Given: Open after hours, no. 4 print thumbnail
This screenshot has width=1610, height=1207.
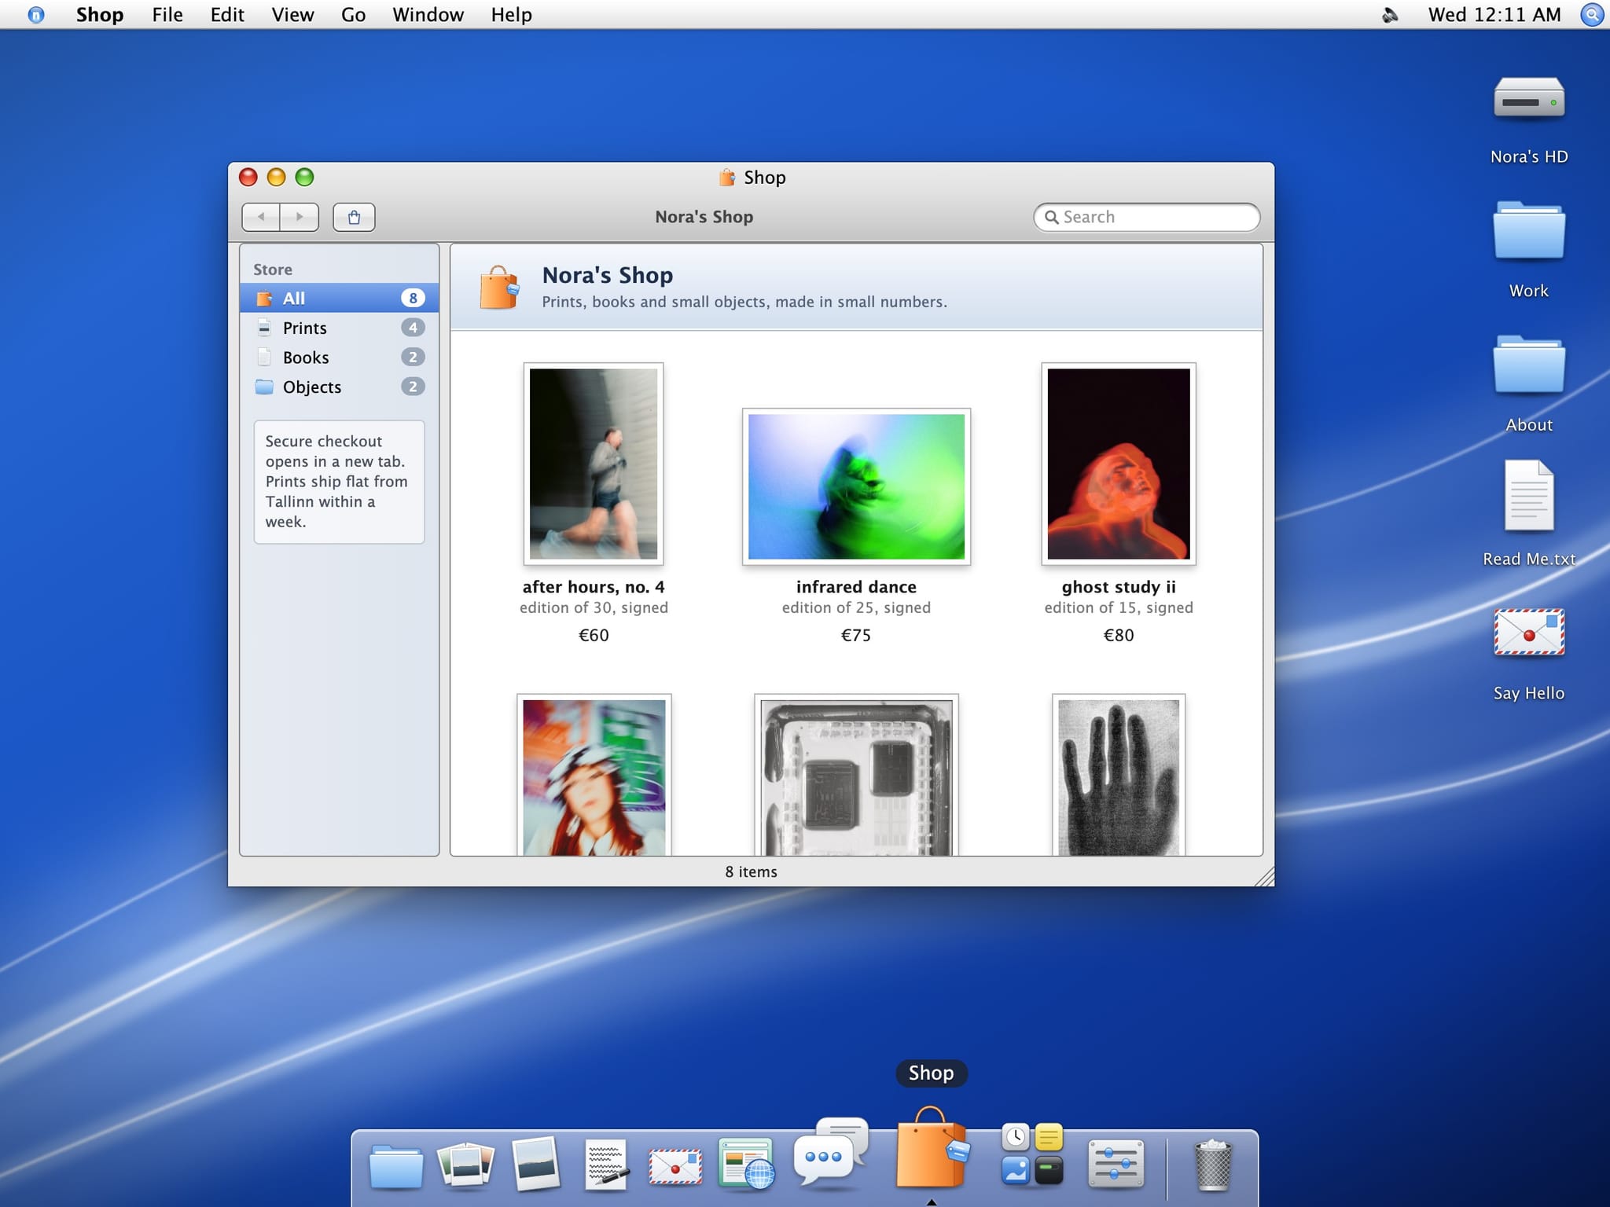Looking at the screenshot, I should pyautogui.click(x=594, y=464).
